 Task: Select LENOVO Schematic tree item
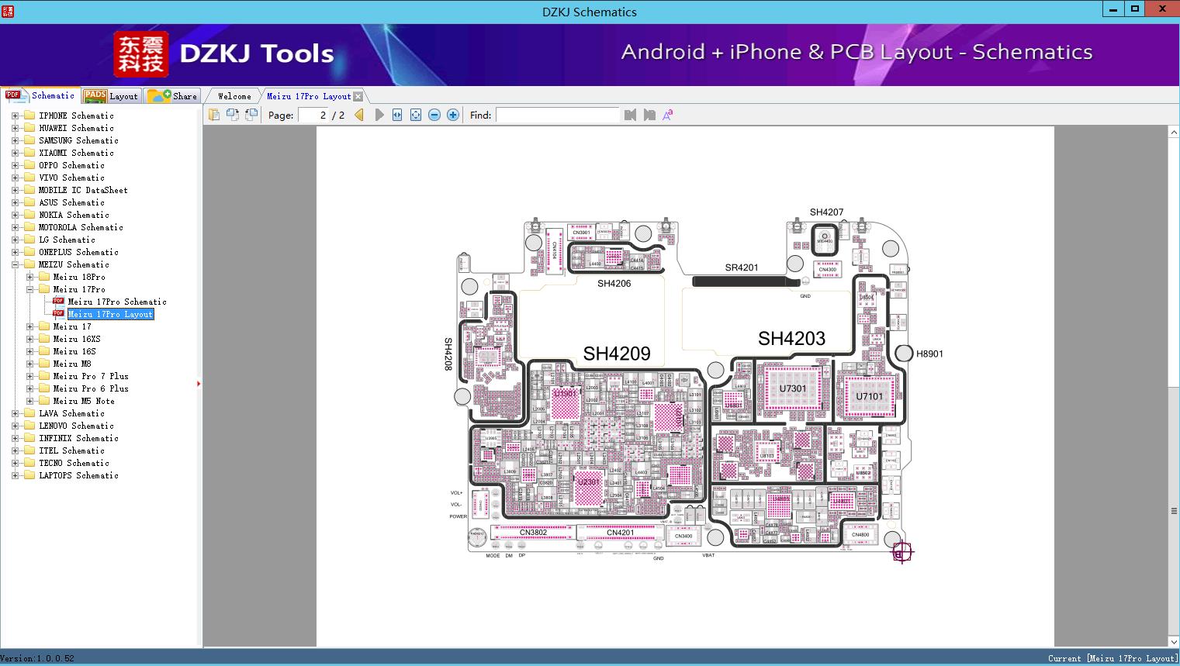click(76, 426)
